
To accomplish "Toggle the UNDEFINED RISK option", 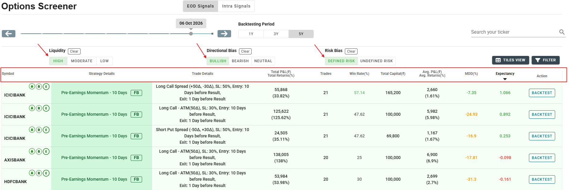I will tap(377, 61).
